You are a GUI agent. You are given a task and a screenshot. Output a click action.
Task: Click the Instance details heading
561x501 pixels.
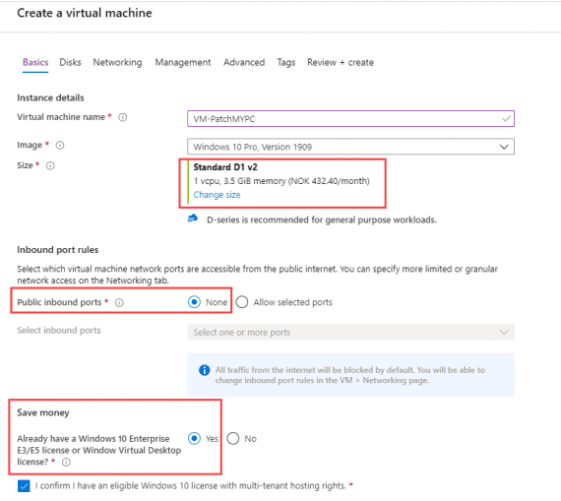tap(50, 97)
